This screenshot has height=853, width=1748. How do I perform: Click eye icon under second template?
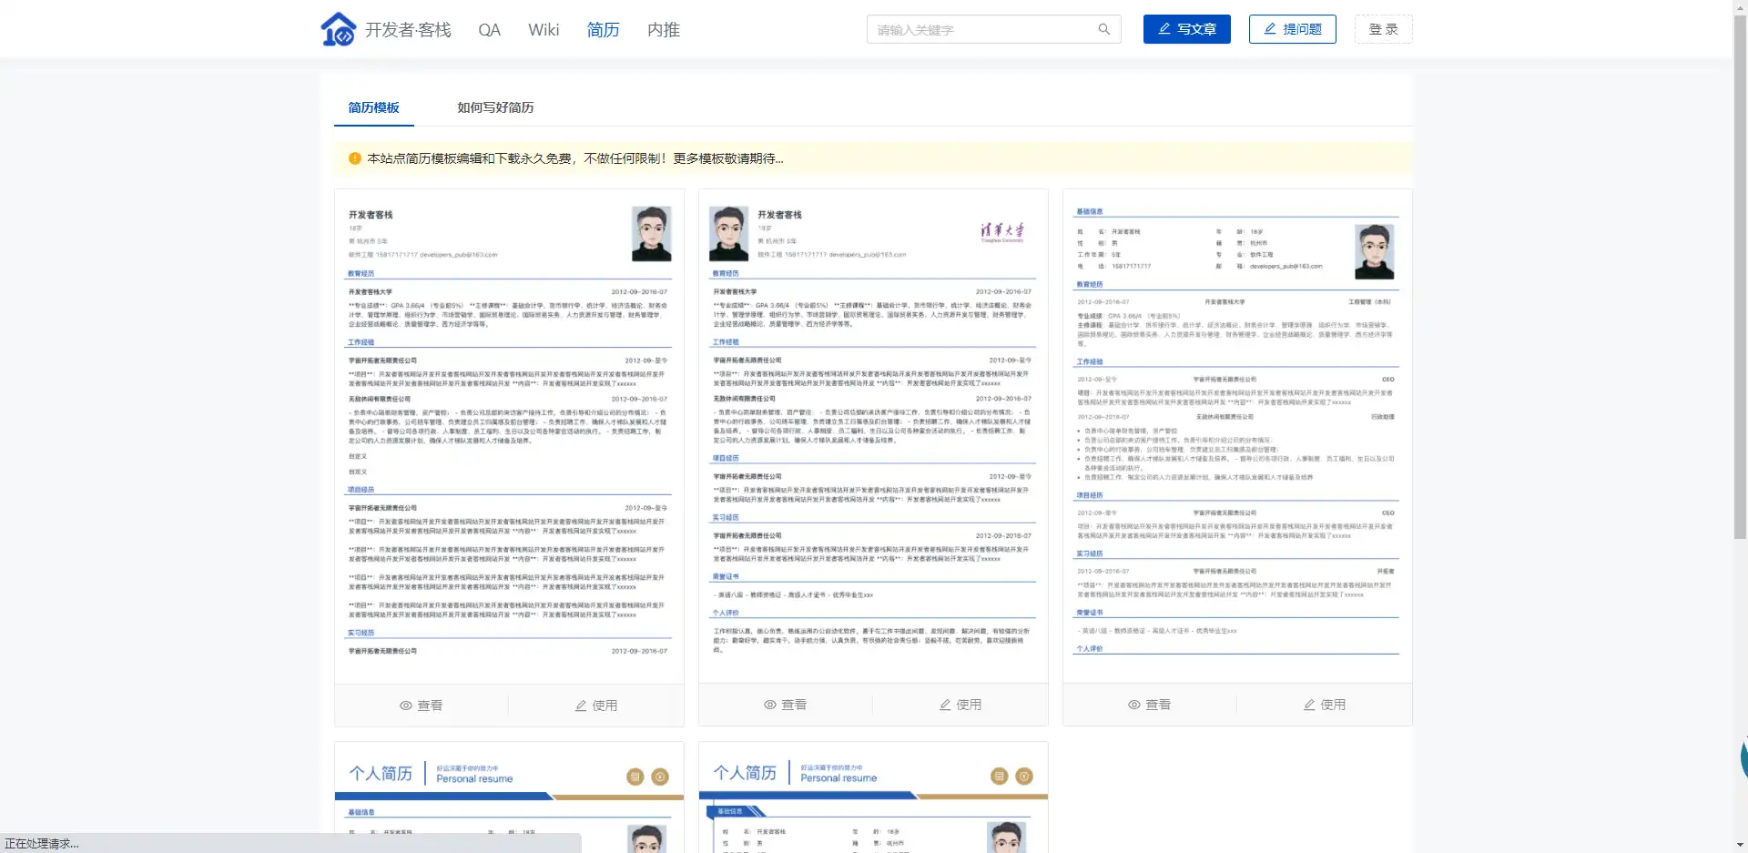click(x=770, y=705)
